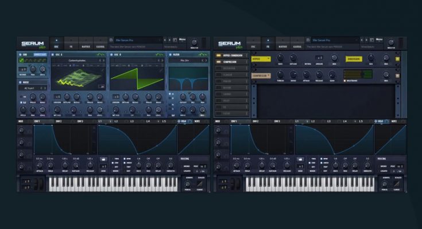The width and height of the screenshot is (422, 229).
Task: Adjust the LFO GRID stepper in left window
Action: [x=103, y=167]
